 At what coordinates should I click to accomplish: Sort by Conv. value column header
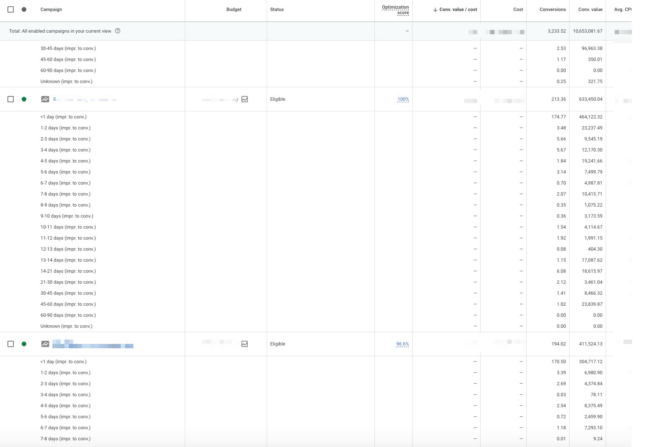(590, 9)
